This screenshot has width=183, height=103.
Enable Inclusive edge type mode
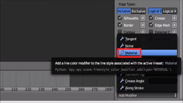(124, 11)
